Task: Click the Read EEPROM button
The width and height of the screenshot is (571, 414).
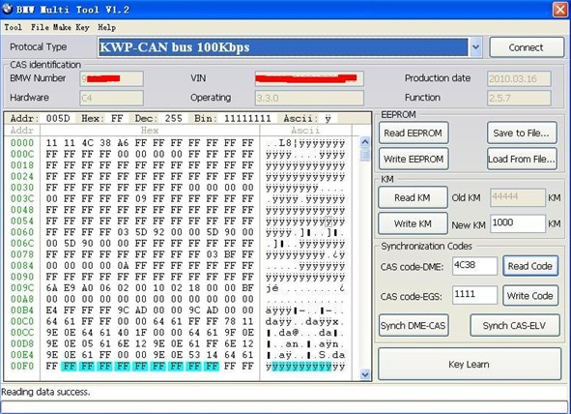Action: [413, 133]
